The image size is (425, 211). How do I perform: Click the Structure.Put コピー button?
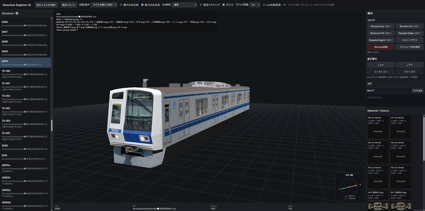(x=409, y=27)
